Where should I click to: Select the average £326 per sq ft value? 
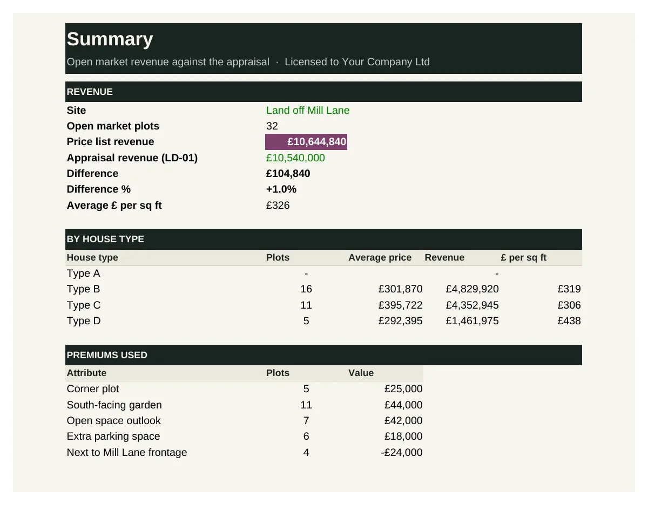pyautogui.click(x=278, y=206)
